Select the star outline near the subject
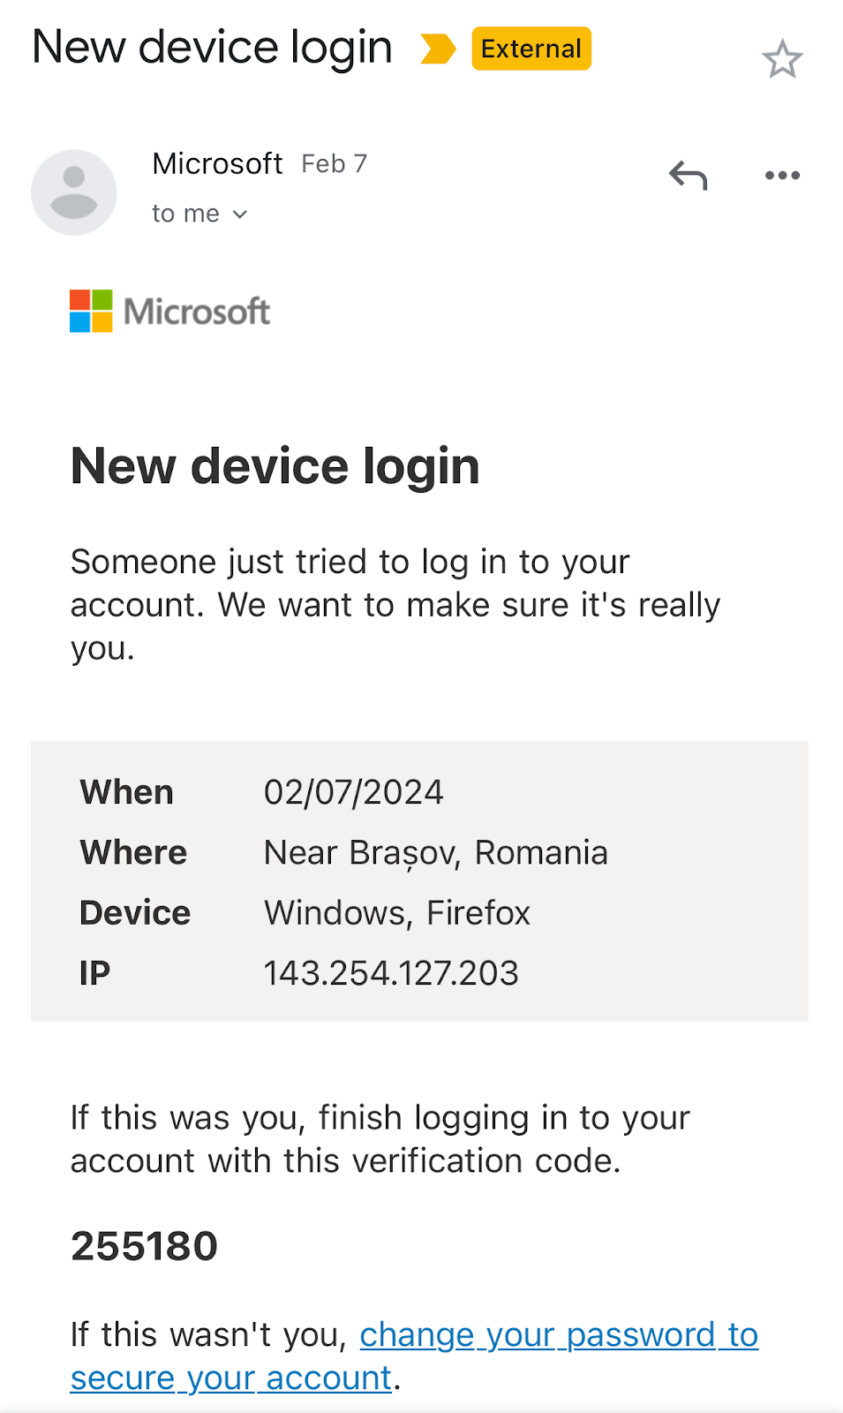843x1413 pixels. pyautogui.click(x=784, y=59)
